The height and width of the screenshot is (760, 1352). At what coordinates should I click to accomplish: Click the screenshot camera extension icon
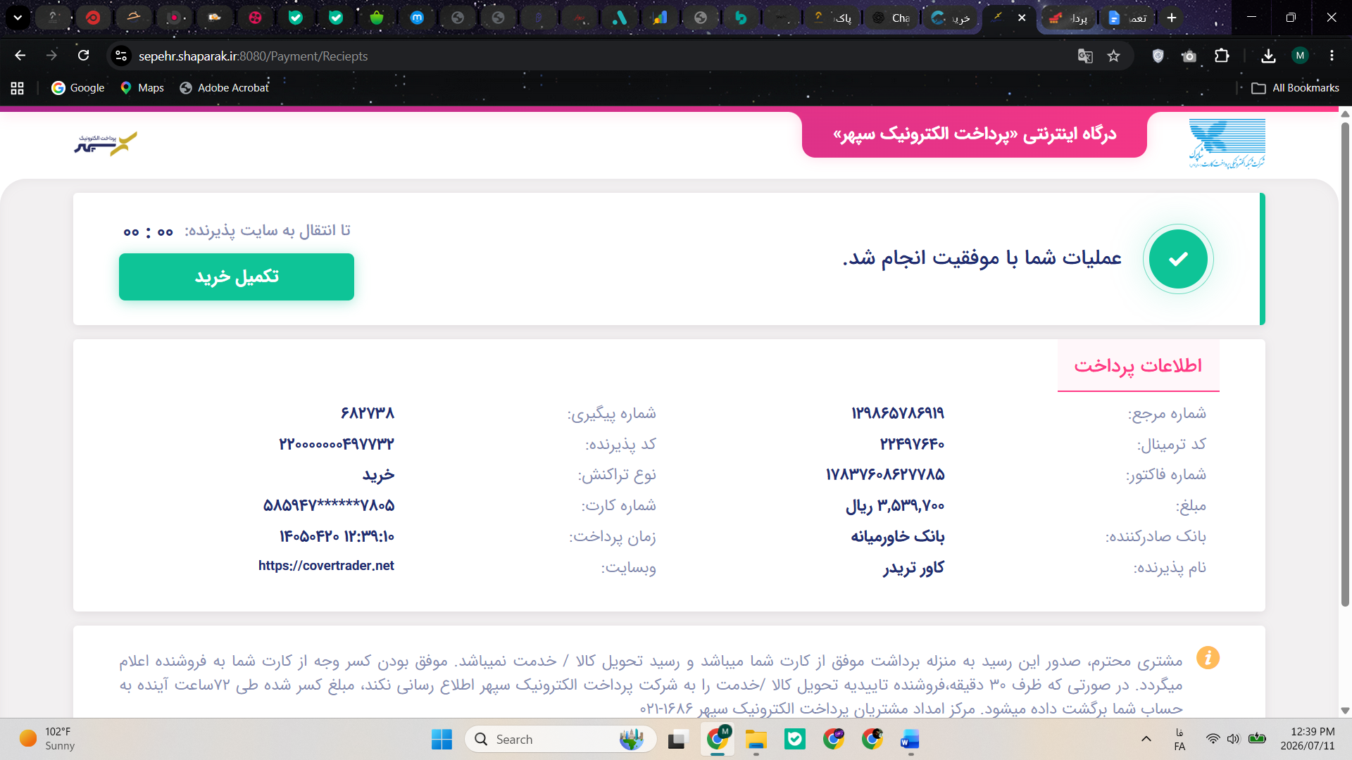pyautogui.click(x=1189, y=56)
